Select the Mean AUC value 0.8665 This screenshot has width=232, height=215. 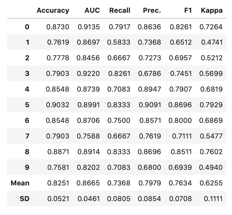tap(88, 183)
